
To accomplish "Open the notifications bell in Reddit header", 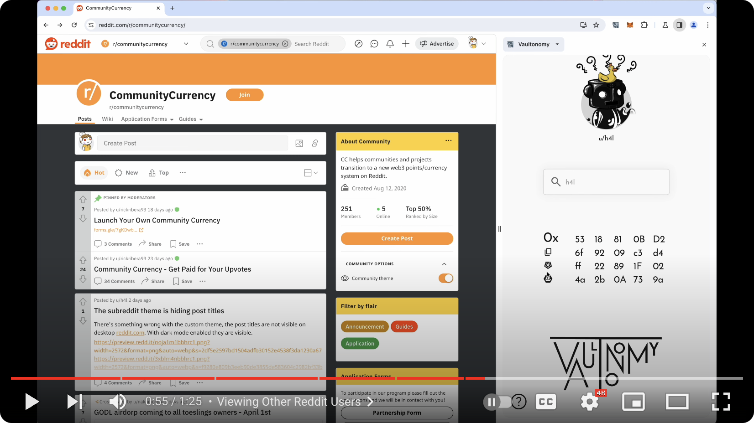I will click(x=390, y=44).
